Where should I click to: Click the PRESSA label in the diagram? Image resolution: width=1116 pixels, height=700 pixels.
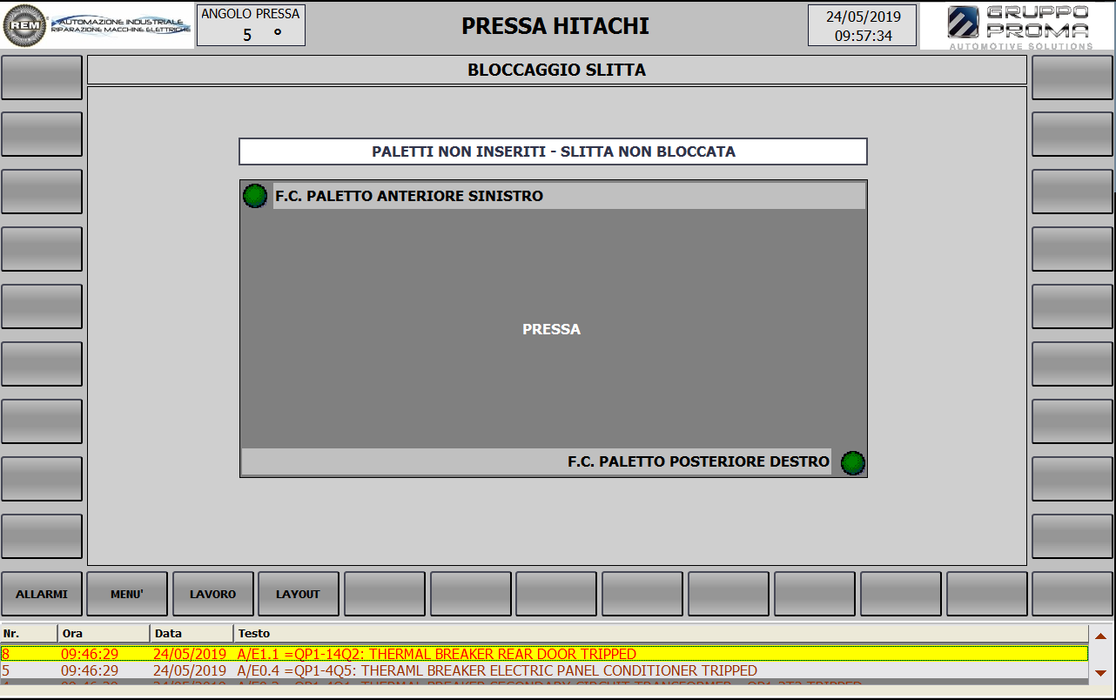point(552,329)
